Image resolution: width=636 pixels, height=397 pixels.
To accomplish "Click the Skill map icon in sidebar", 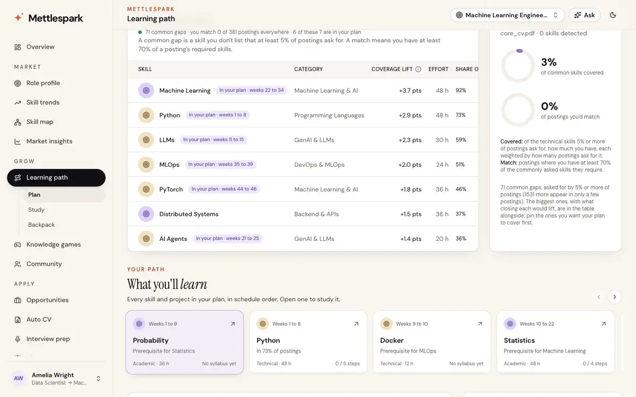I will pos(17,122).
